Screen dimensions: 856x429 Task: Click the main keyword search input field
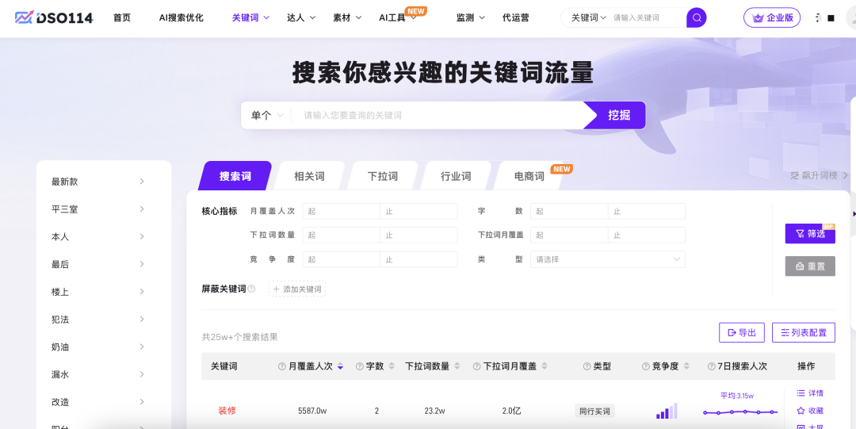coord(440,115)
